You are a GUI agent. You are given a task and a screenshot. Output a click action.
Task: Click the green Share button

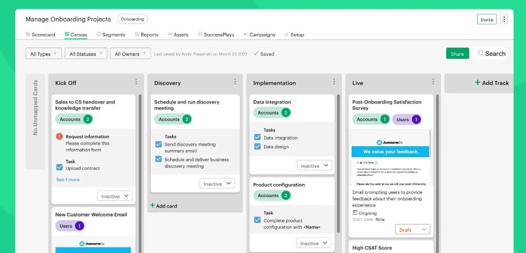[x=457, y=54]
